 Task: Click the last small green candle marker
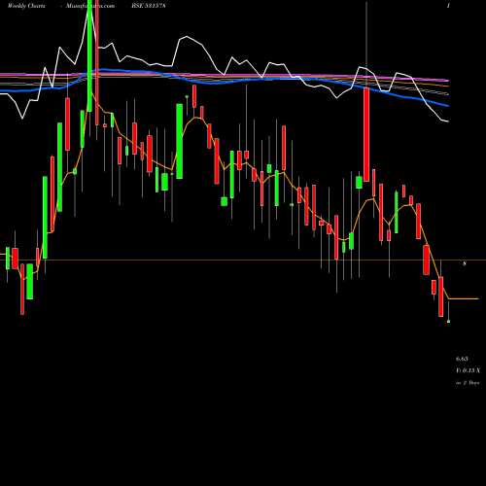tap(448, 322)
